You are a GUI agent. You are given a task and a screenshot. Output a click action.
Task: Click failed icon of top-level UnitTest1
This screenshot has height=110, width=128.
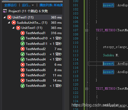tap(9, 17)
